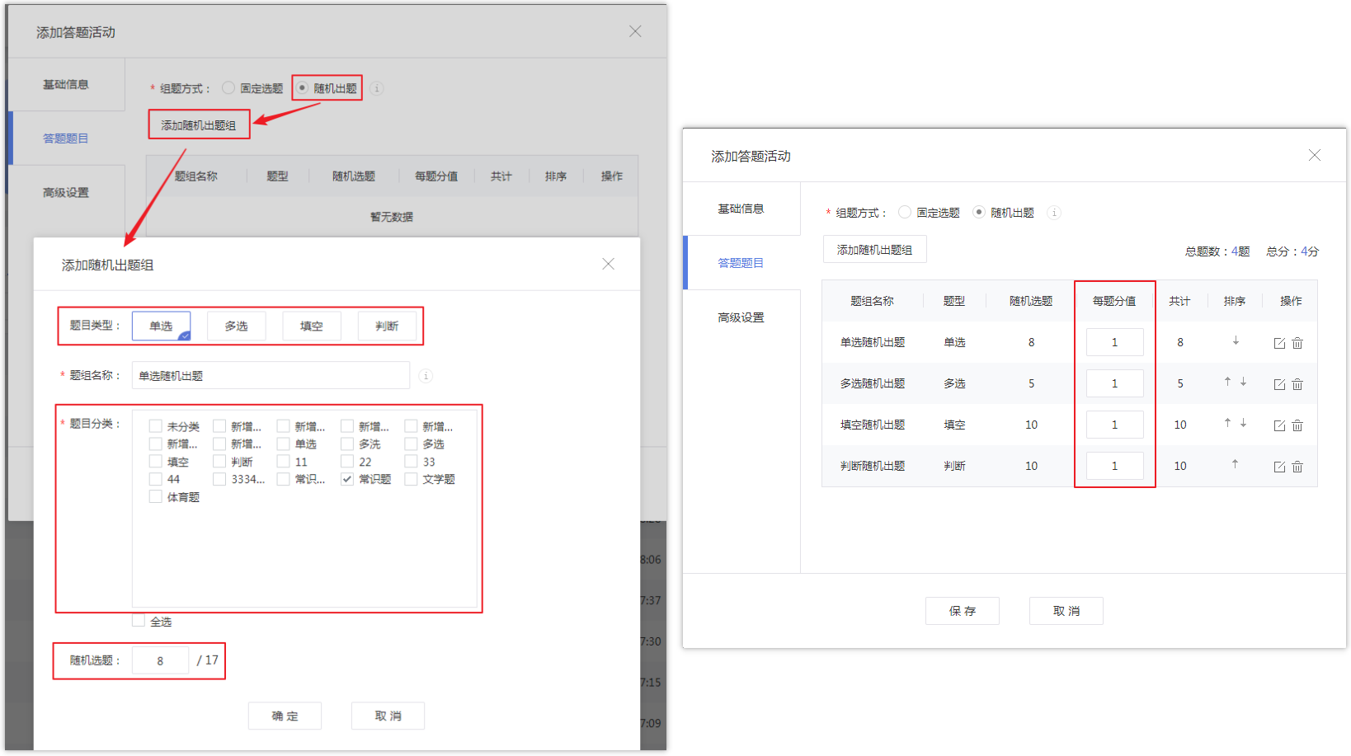The image size is (1351, 756).
Task: Check the 3334... category checkbox
Action: [219, 479]
